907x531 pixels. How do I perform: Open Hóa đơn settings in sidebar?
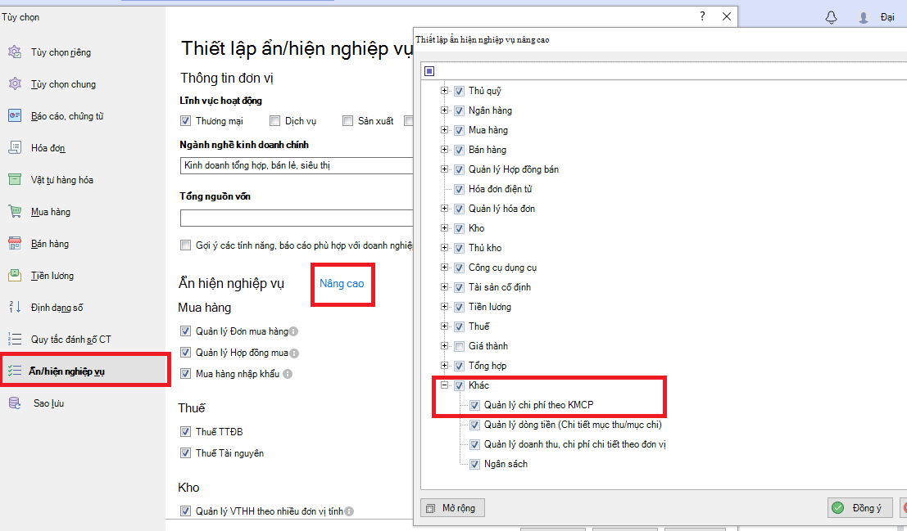pos(48,148)
